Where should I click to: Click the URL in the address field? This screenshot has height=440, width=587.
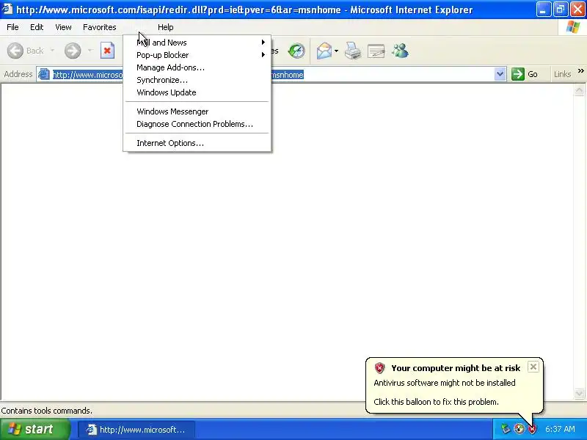[x=178, y=75]
